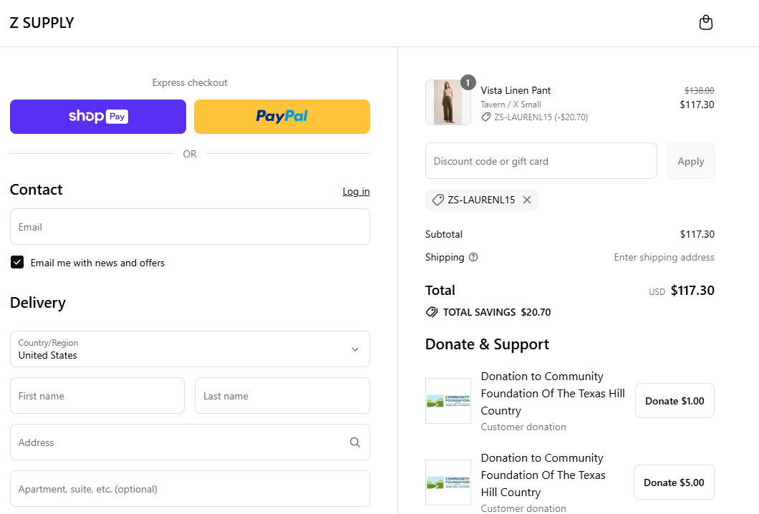Focus the Address field

(x=190, y=442)
